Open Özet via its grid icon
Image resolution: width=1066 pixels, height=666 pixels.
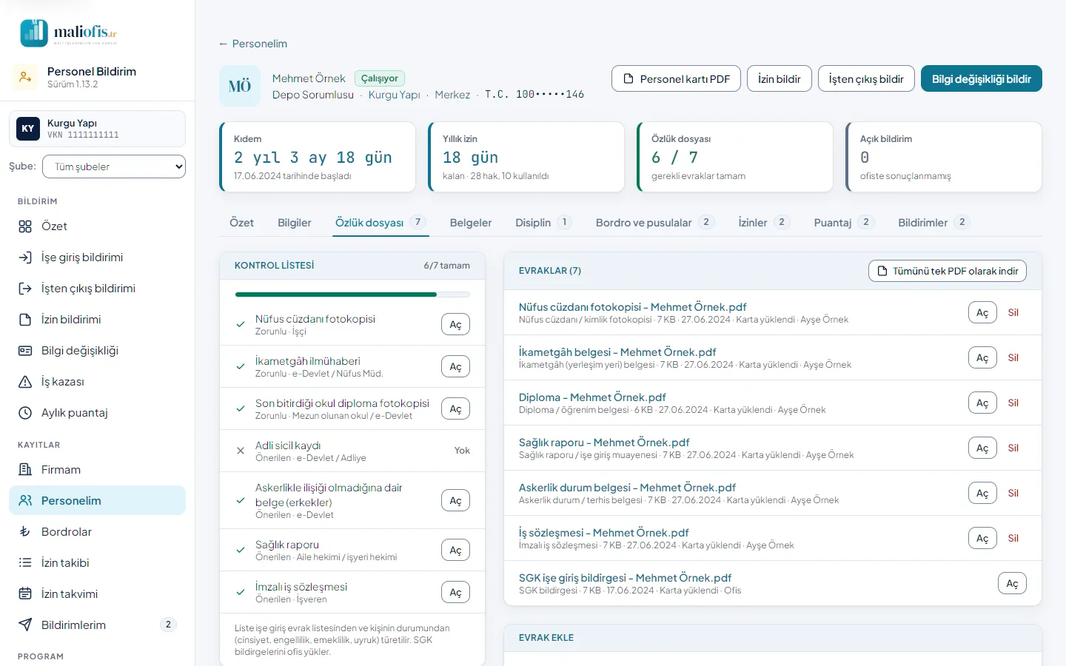pos(25,226)
